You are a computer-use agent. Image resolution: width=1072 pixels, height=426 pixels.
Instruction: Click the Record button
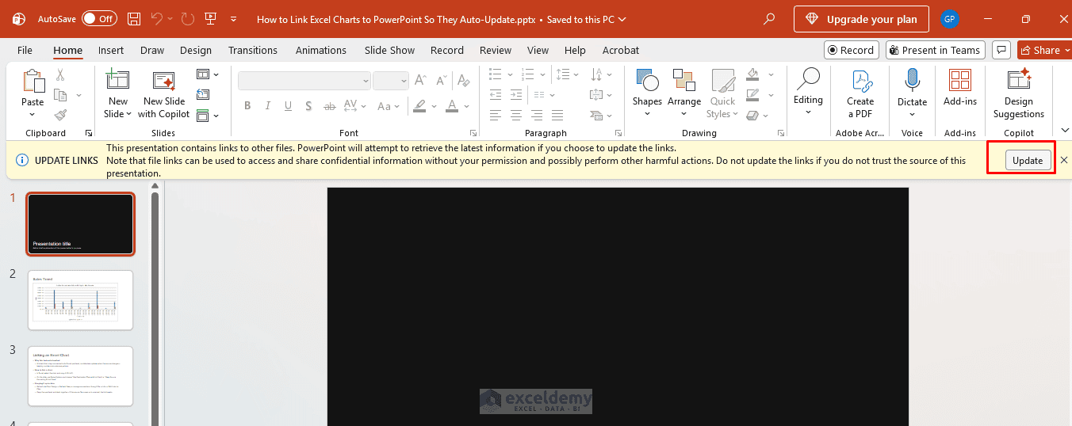[851, 50]
